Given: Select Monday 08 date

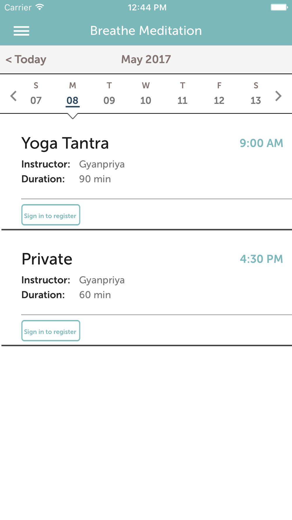Looking at the screenshot, I should [72, 94].
